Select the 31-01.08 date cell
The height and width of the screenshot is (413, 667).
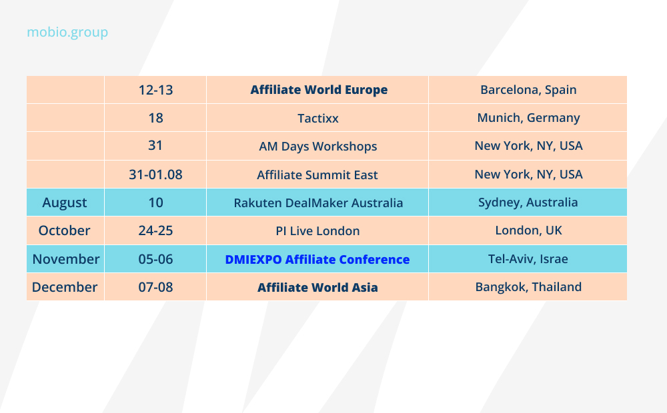[155, 175]
